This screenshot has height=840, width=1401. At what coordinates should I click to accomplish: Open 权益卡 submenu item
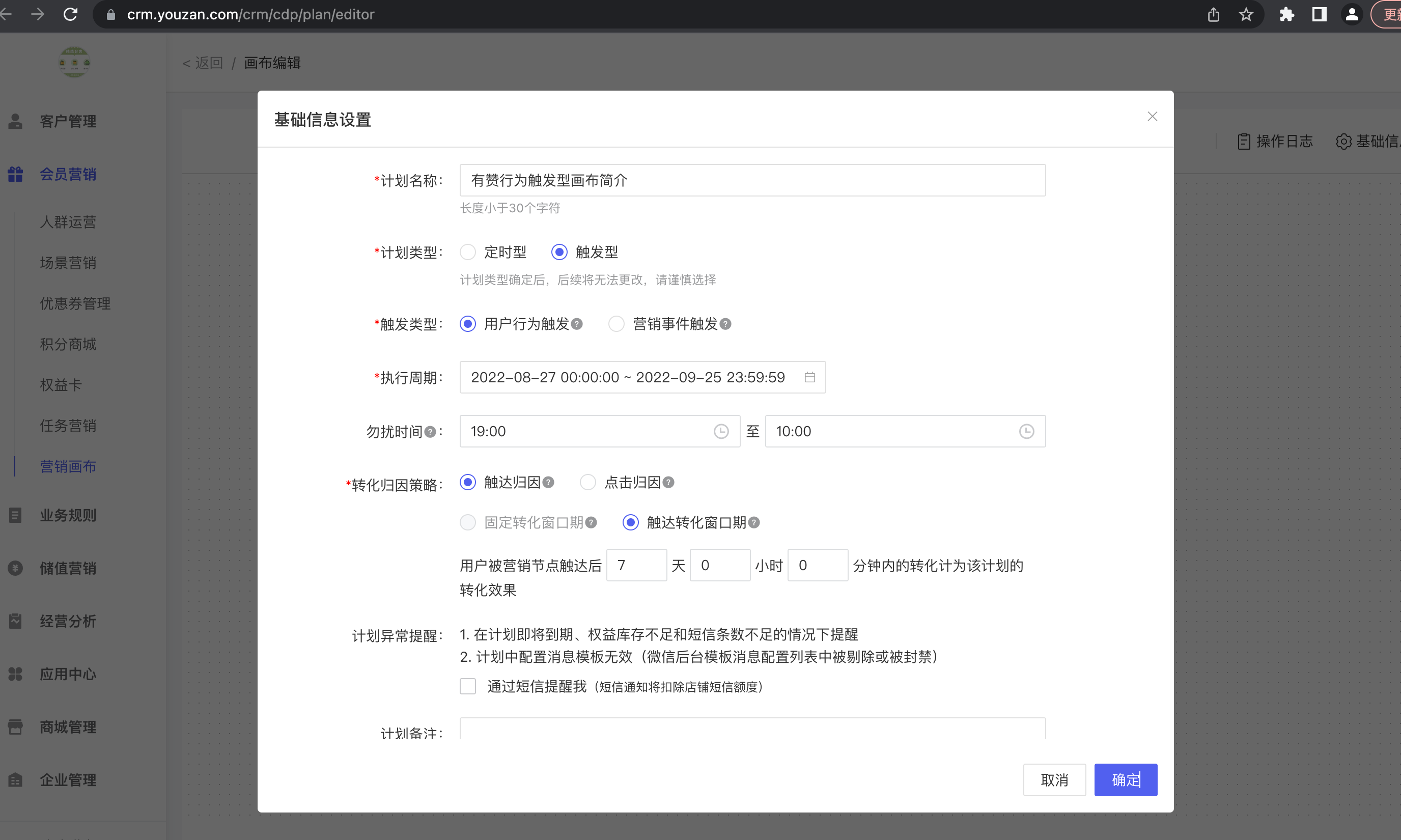[61, 385]
